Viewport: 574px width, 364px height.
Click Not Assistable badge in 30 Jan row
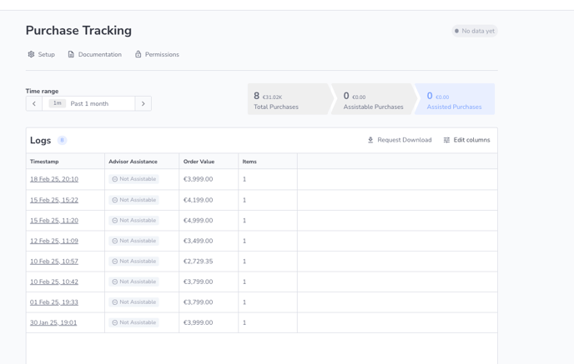click(x=134, y=322)
